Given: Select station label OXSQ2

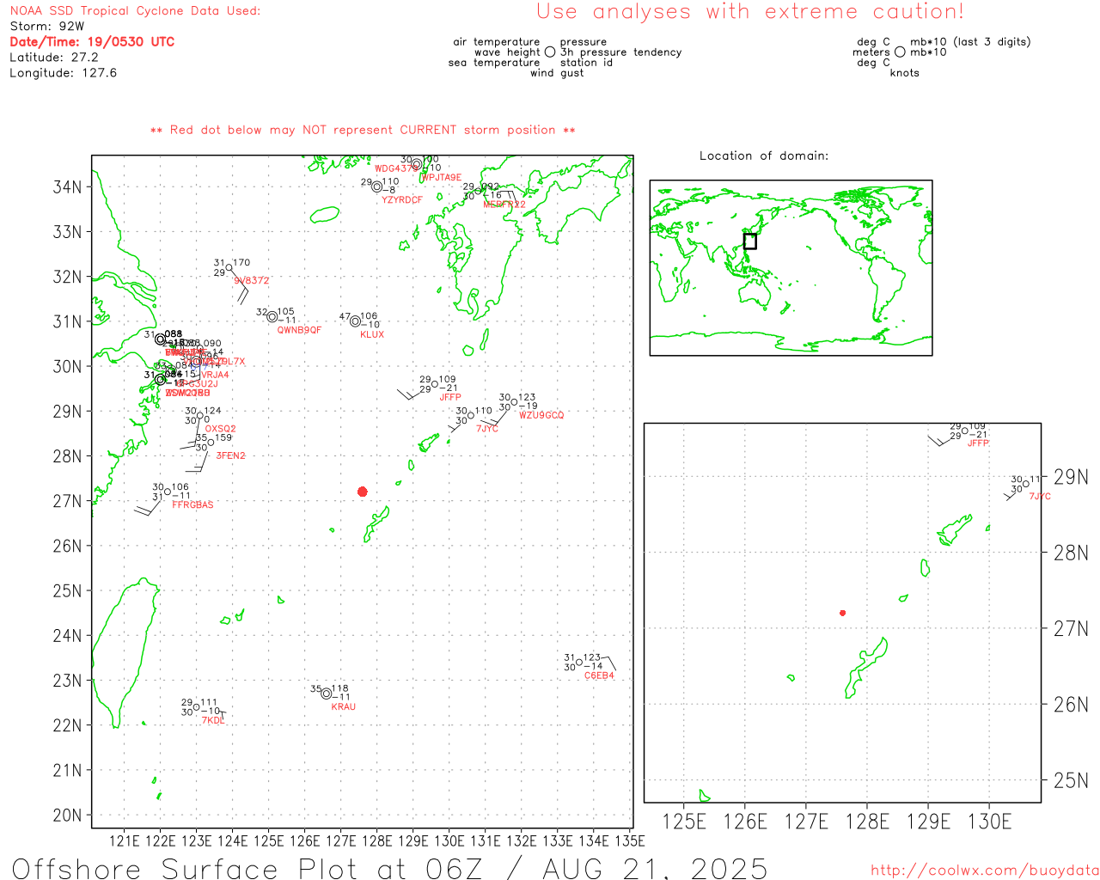Looking at the screenshot, I should pos(220,429).
